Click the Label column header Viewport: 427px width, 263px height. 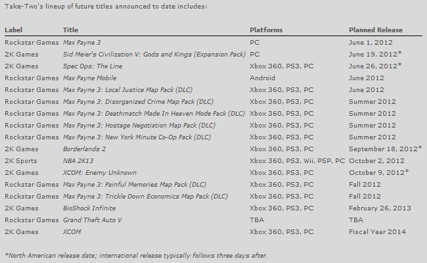click(13, 30)
